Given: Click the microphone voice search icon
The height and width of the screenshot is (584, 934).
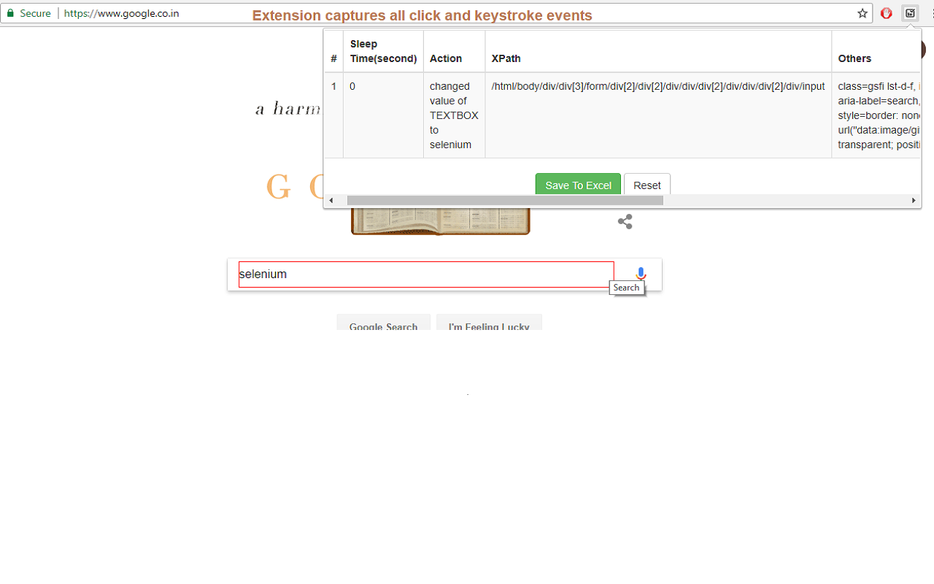Looking at the screenshot, I should click(641, 274).
